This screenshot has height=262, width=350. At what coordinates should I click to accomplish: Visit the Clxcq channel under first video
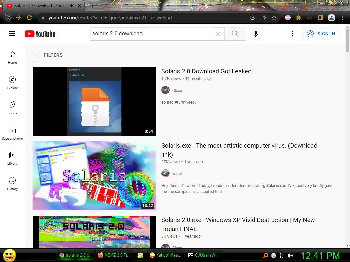click(177, 90)
